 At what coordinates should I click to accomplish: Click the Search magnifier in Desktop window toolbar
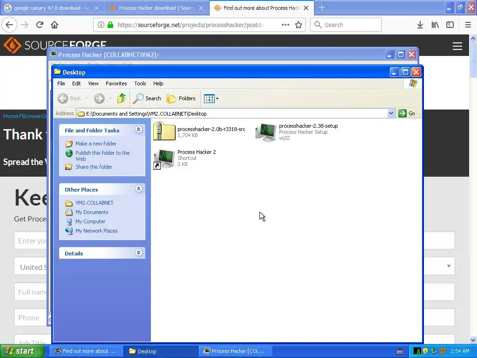pos(147,98)
